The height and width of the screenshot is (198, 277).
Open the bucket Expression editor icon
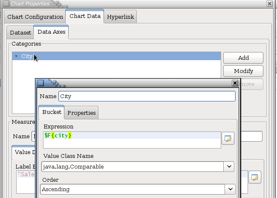coord(228,139)
